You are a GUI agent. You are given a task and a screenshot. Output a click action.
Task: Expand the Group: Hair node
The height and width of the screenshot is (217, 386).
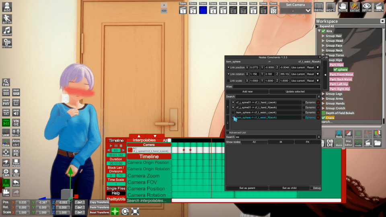[323, 36]
